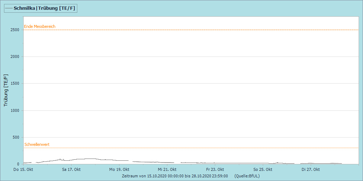Click the x-axis label 'Sa 17. Okt'
The height and width of the screenshot is (181, 363).
tap(71, 169)
